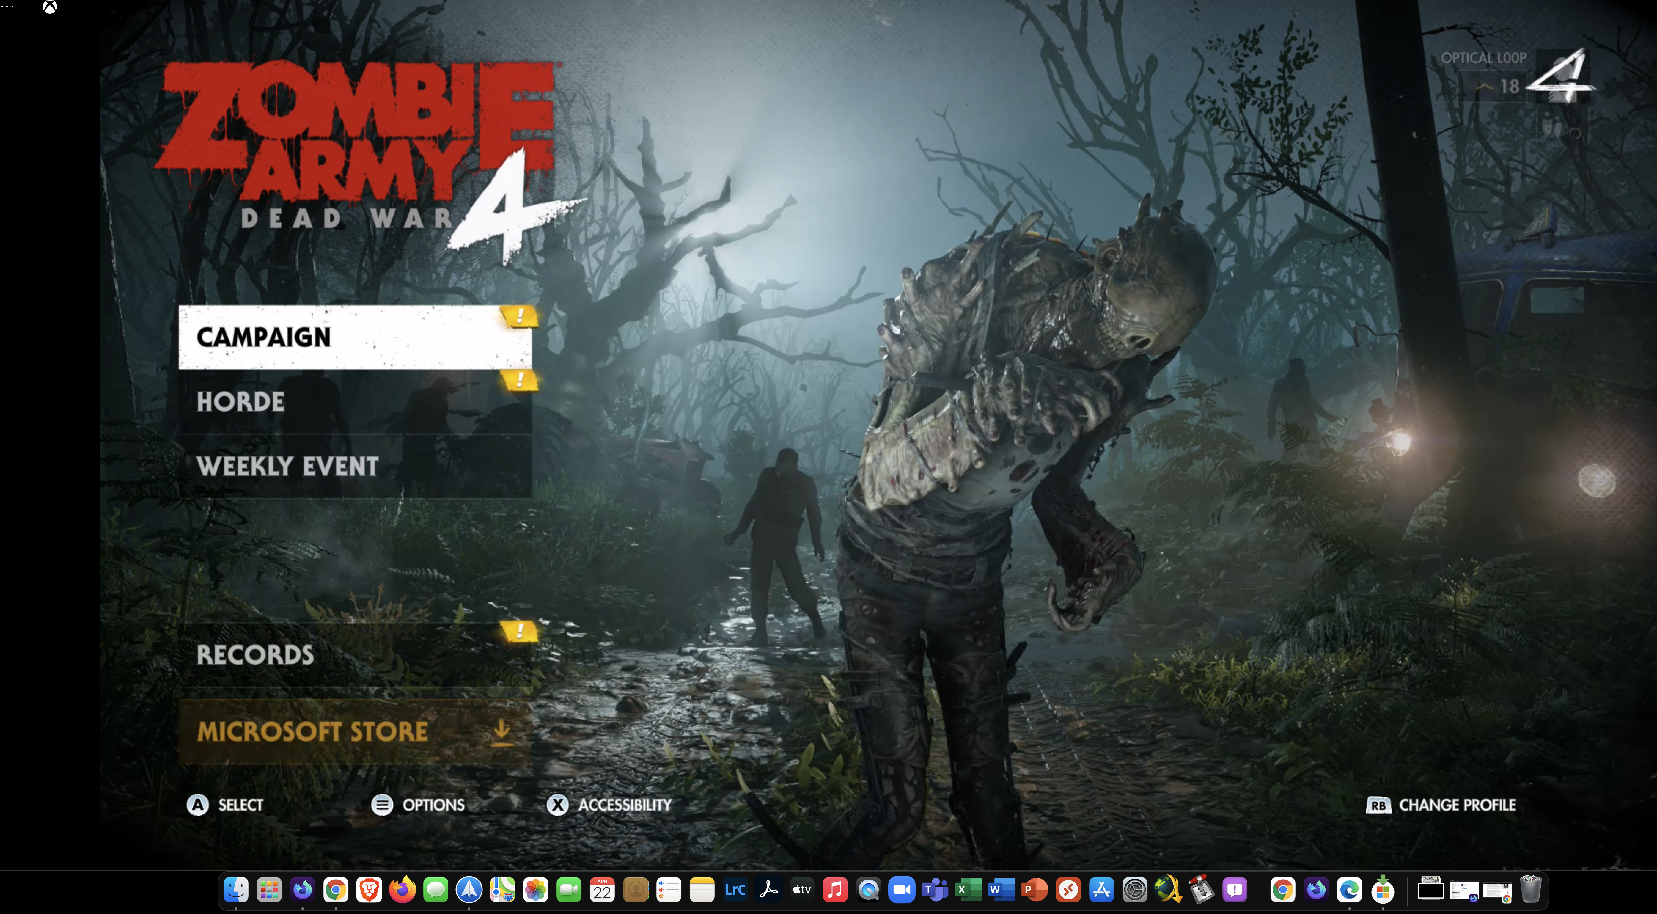
Task: Open the RECORDS menu entry
Action: (355, 655)
